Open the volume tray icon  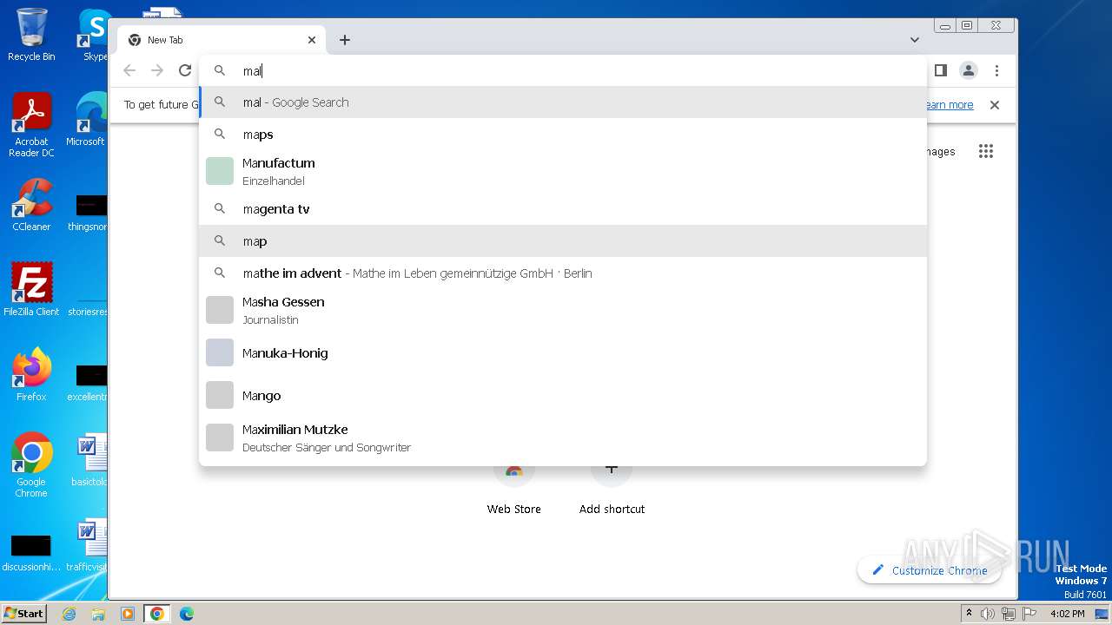tap(988, 614)
